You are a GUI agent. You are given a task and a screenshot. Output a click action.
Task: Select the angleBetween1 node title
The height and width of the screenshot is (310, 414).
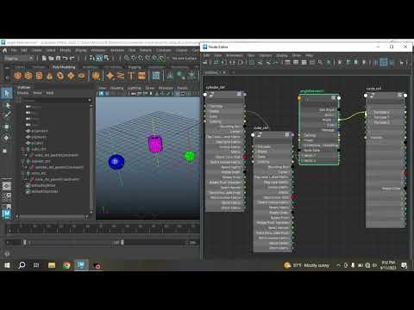tap(312, 91)
